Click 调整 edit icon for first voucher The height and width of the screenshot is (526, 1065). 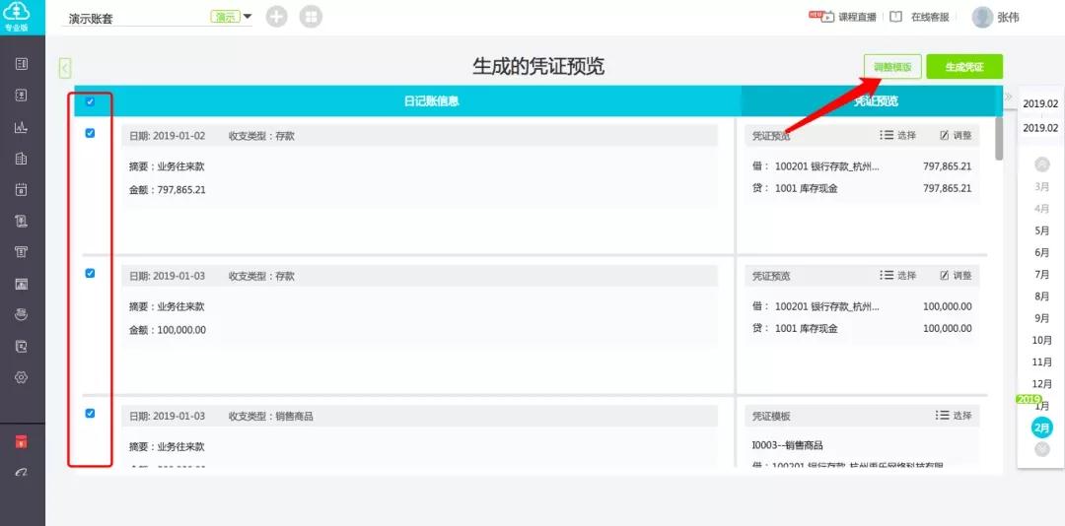pyautogui.click(x=956, y=135)
